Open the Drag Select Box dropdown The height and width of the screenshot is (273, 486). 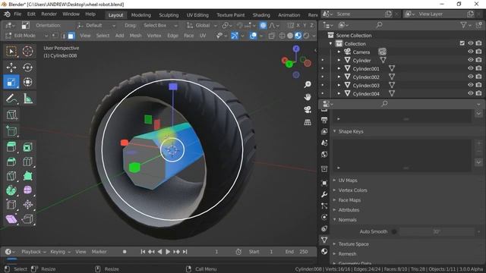click(x=160, y=25)
